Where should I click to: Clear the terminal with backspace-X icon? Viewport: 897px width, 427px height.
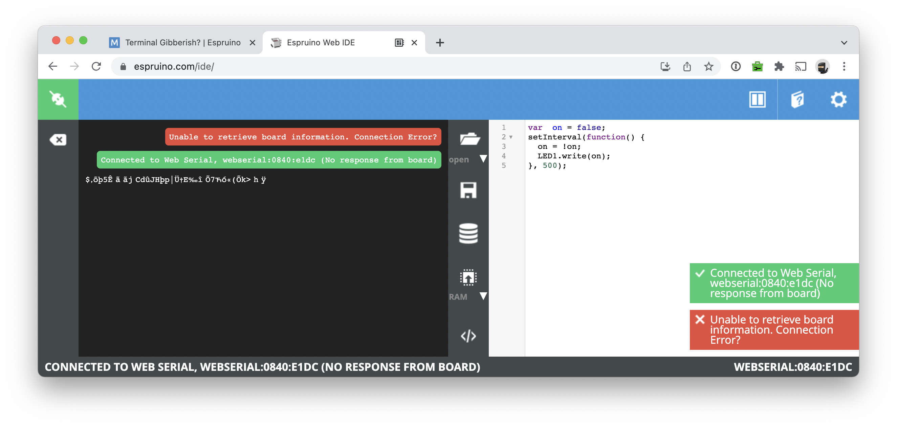pyautogui.click(x=58, y=139)
